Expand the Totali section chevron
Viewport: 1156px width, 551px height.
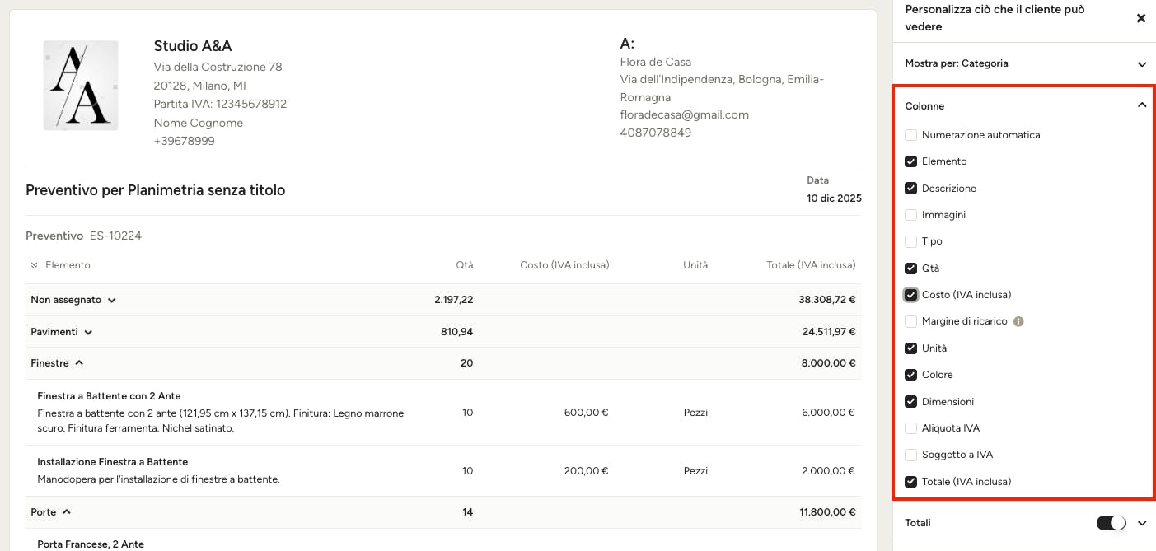coord(1142,523)
